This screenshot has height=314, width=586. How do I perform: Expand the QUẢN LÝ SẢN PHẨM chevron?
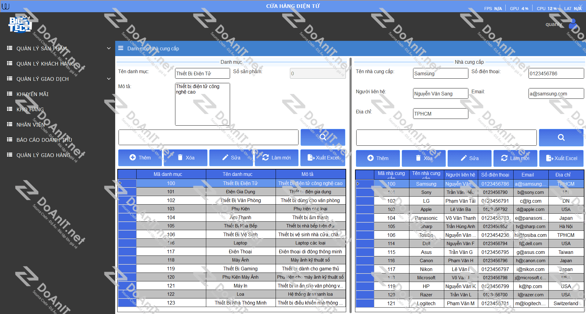point(109,48)
